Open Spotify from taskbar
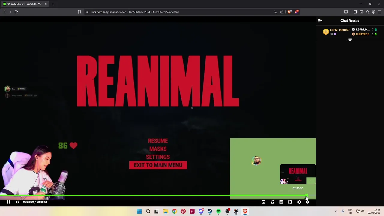This screenshot has width=384, height=216. pyautogui.click(x=218, y=211)
